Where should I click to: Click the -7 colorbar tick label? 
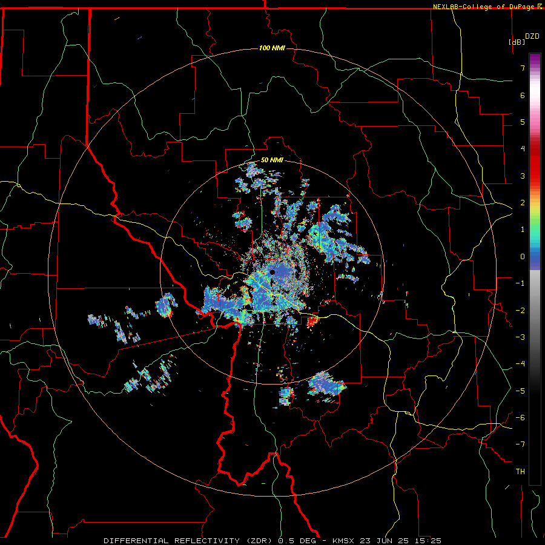pos(520,444)
